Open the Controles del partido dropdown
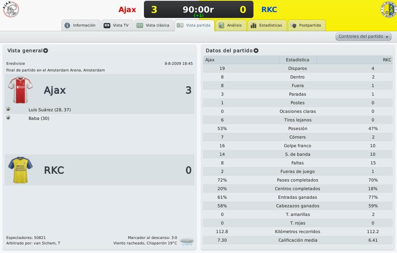 (363, 37)
